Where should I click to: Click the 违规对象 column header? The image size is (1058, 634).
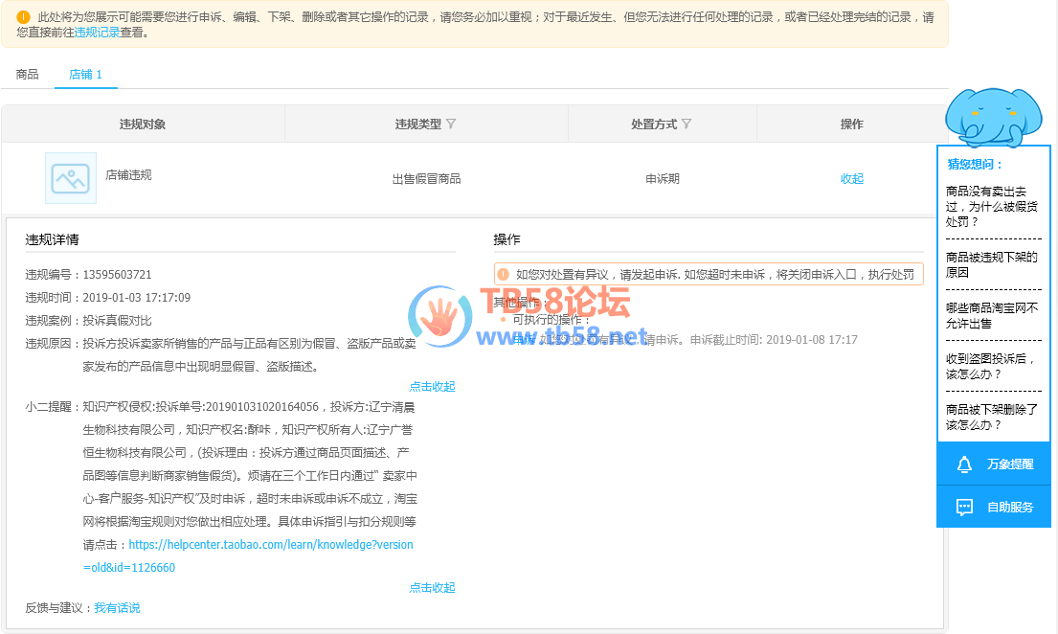tap(143, 124)
